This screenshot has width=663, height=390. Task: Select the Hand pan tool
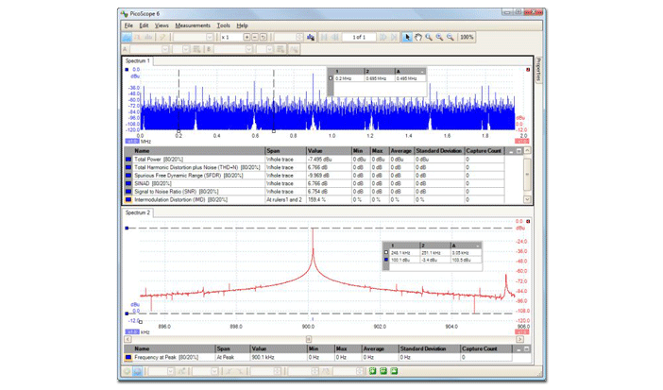tap(417, 37)
